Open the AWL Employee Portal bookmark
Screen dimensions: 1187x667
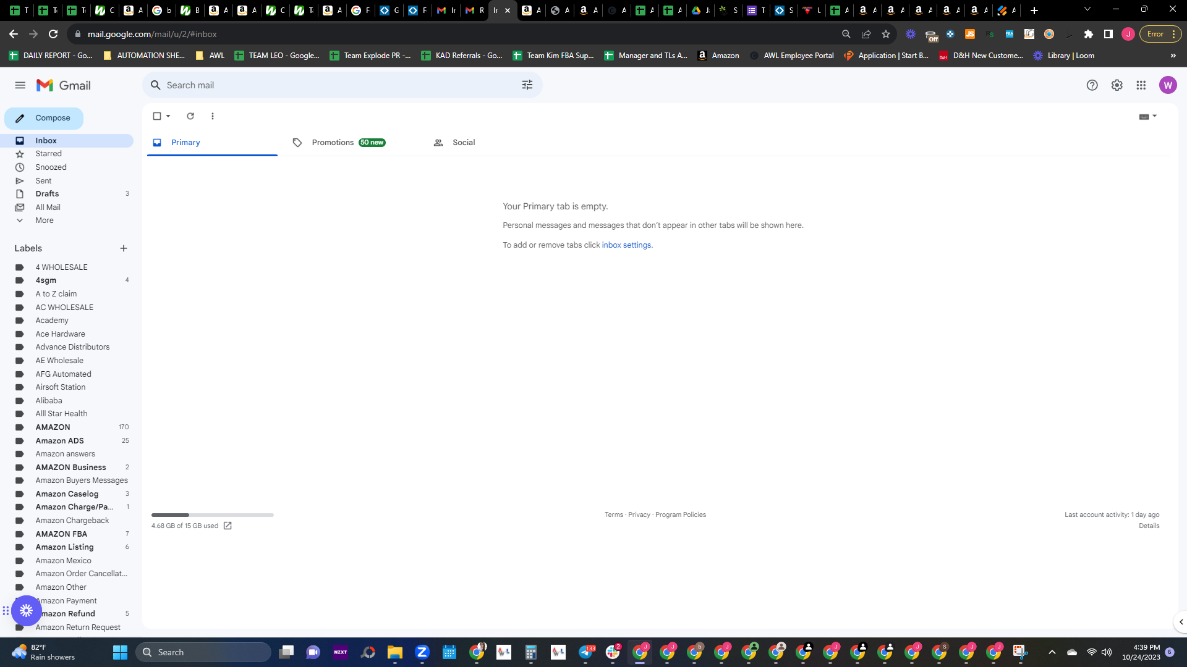click(791, 56)
